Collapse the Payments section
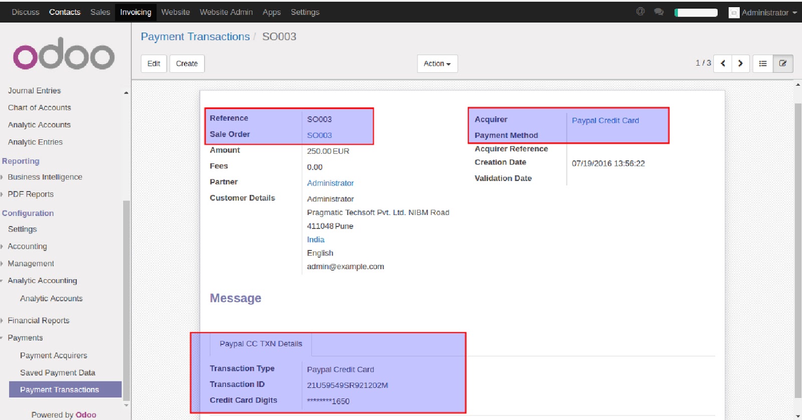The width and height of the screenshot is (802, 420). point(23,338)
